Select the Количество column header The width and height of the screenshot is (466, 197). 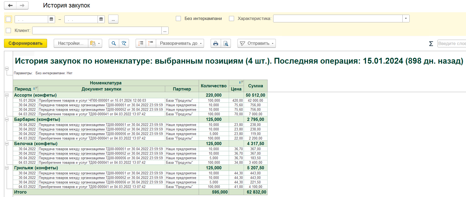tap(214, 86)
